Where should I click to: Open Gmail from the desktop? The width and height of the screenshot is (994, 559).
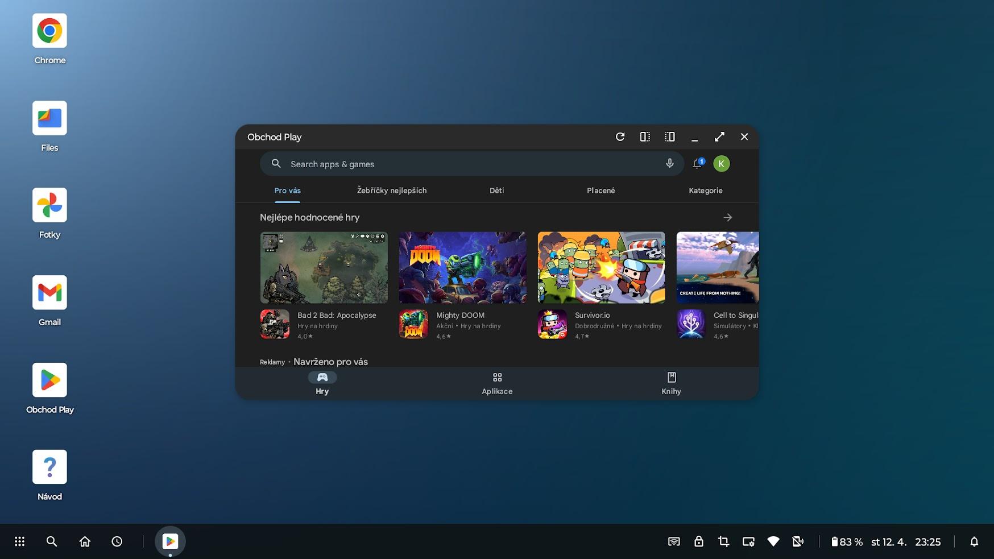coord(49,292)
